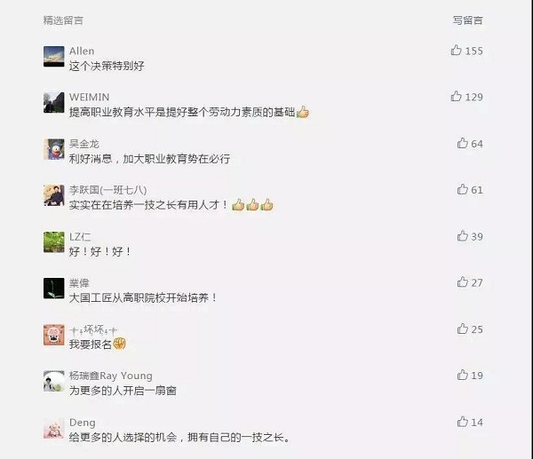Click username 李跃国(一班七八)
Image resolution: width=533 pixels, height=459 pixels.
107,190
